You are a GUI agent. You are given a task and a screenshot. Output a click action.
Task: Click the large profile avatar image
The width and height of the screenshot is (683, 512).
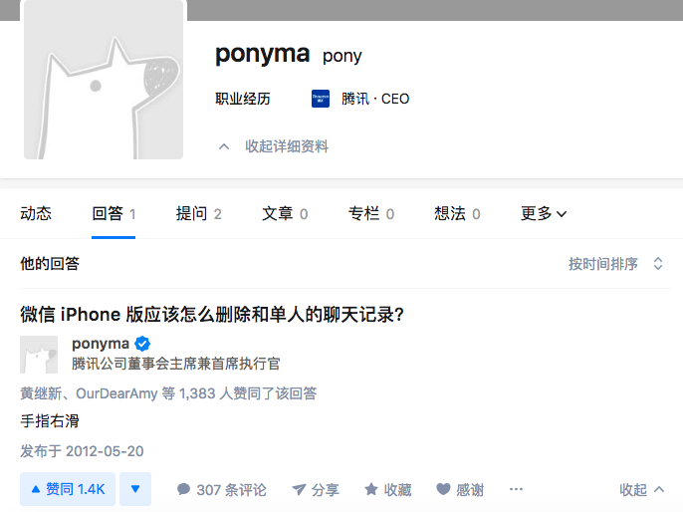pos(104,80)
